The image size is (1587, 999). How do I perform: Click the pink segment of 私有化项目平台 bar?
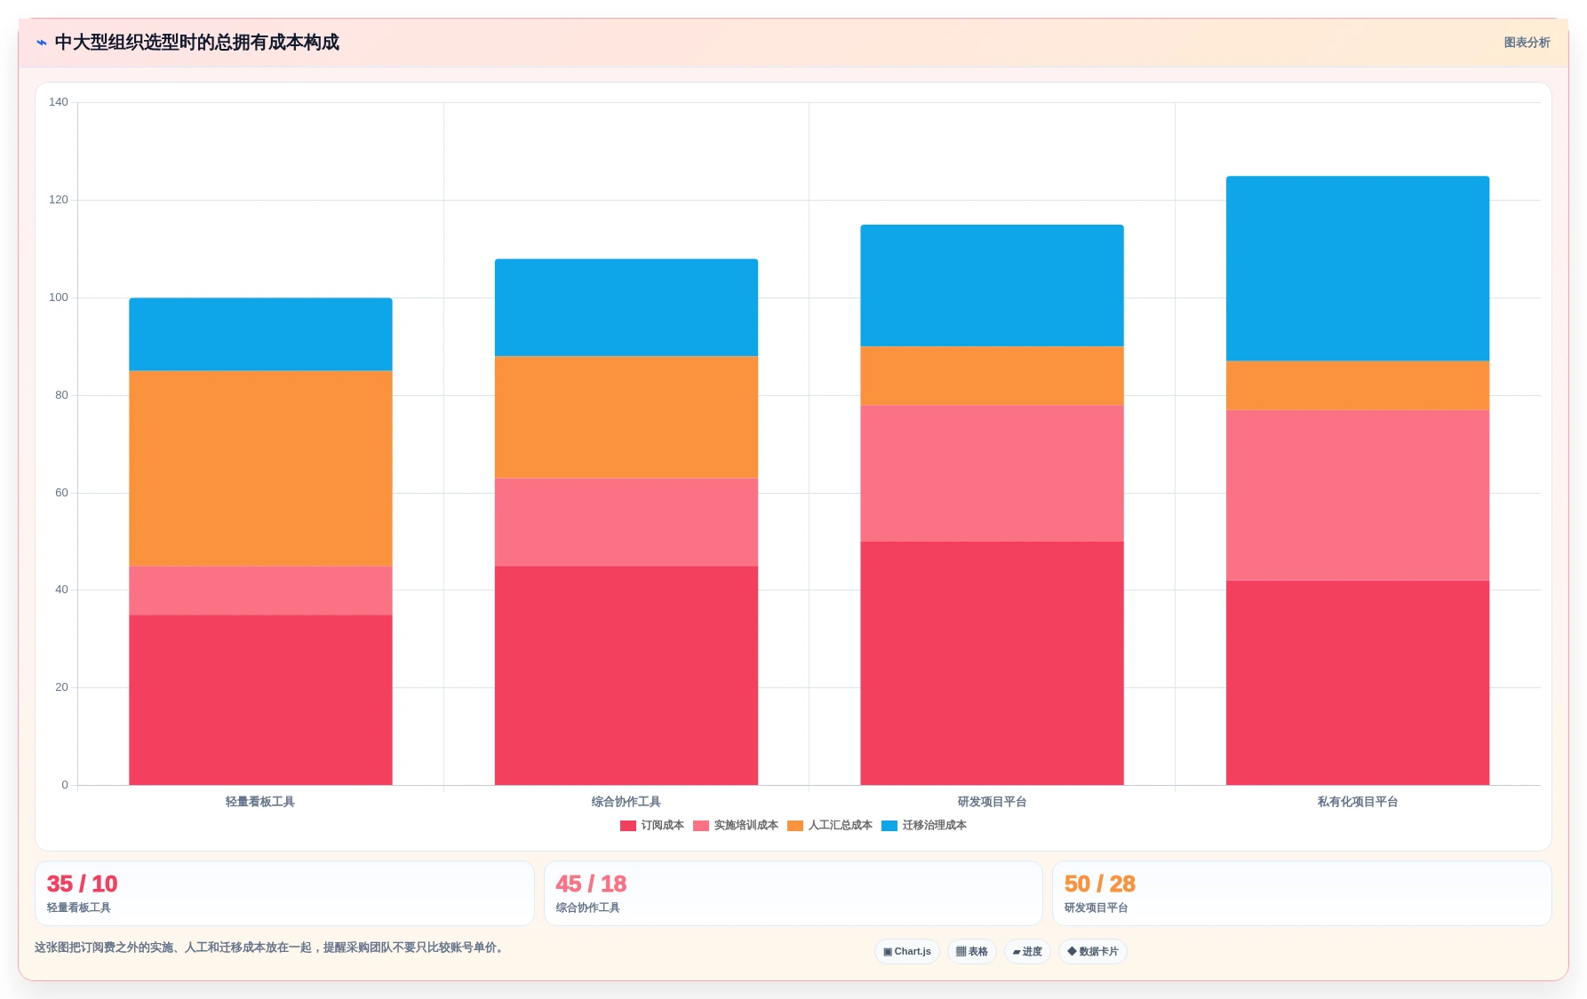1358,496
